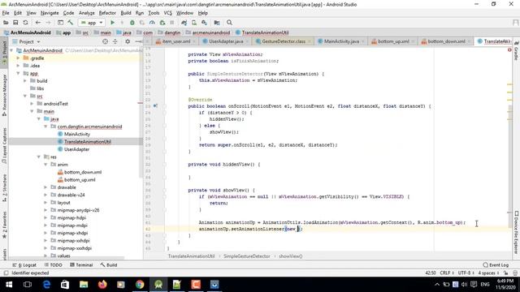Close the item_user.xml tab
The width and height of the screenshot is (520, 292).
click(x=194, y=41)
